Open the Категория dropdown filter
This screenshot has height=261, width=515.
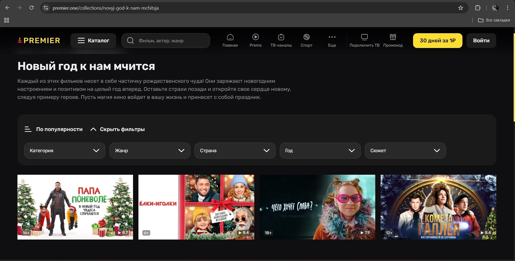point(64,151)
